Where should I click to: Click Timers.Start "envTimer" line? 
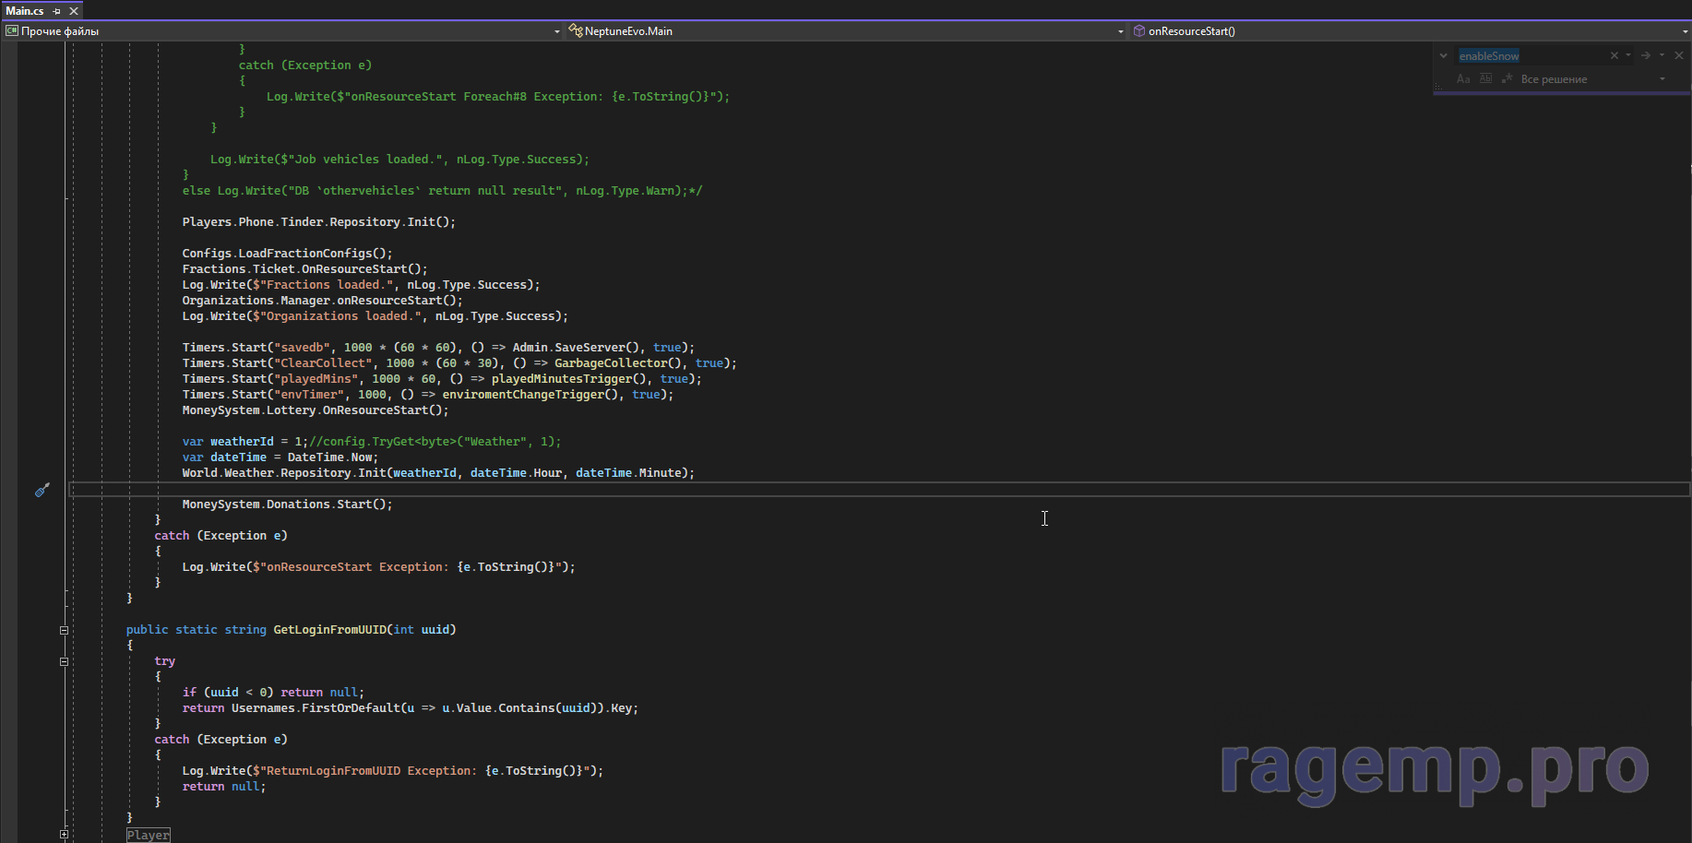click(x=428, y=395)
